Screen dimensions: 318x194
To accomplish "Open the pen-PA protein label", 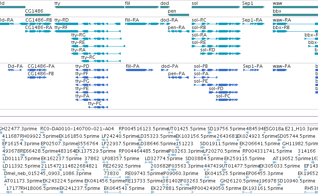I will pos(177,74).
